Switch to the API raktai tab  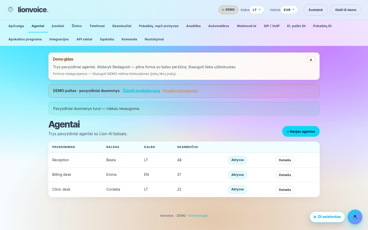84,39
